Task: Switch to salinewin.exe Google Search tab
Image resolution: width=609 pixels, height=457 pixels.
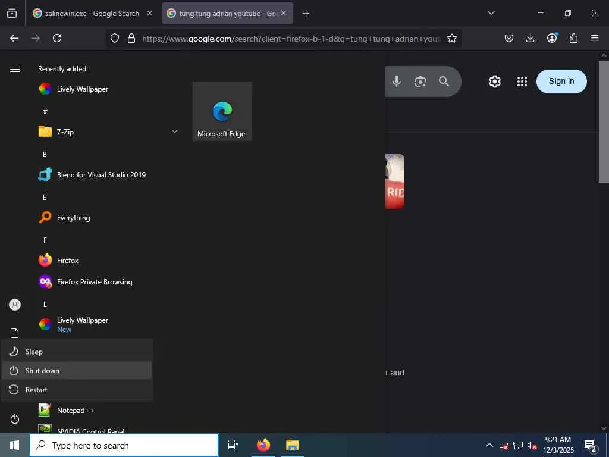Action: (92, 14)
